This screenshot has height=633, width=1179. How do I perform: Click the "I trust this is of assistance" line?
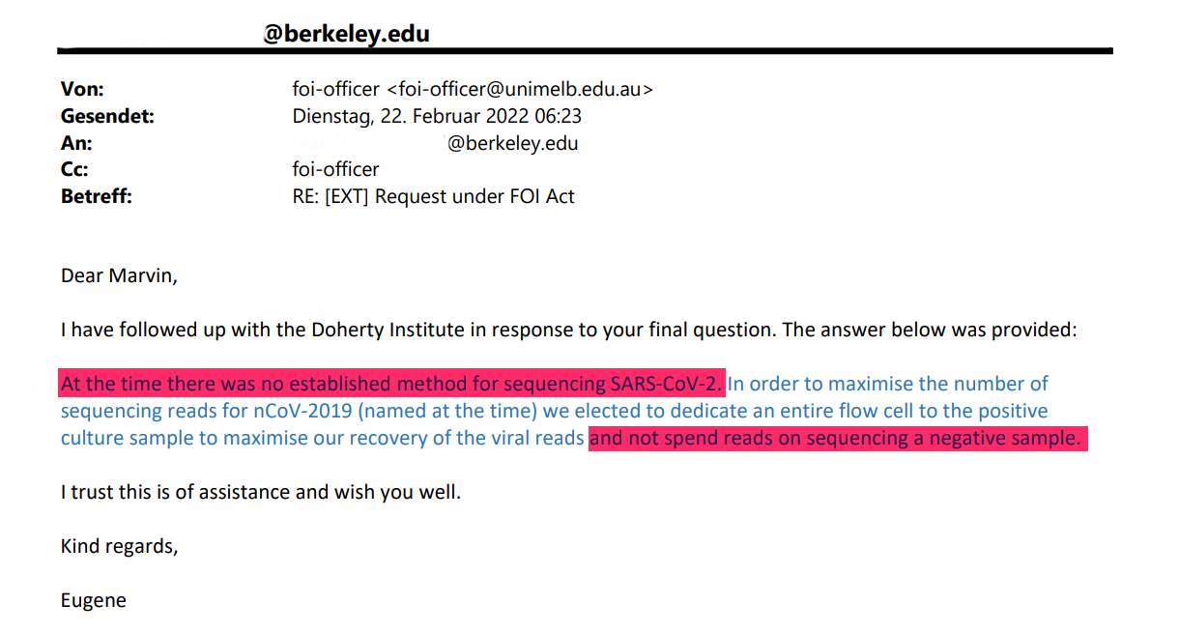(x=260, y=492)
